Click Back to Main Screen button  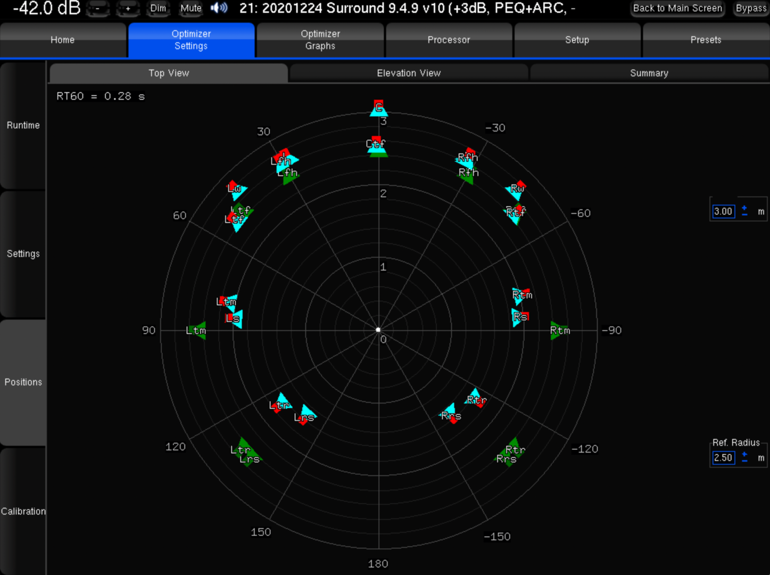(677, 8)
